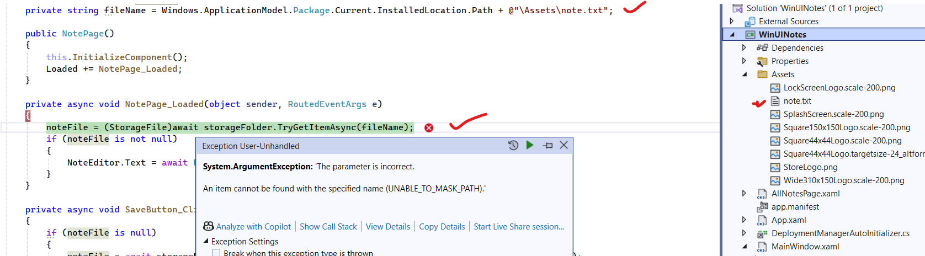
Task: Click StoreLogo.png image icon
Action: [x=775, y=167]
